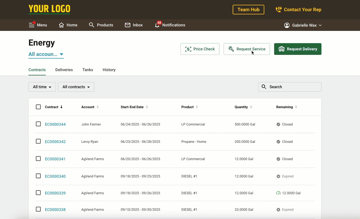Image resolution: width=360 pixels, height=219 pixels.
Task: Click the John Farmer account cell
Action: tap(91, 124)
